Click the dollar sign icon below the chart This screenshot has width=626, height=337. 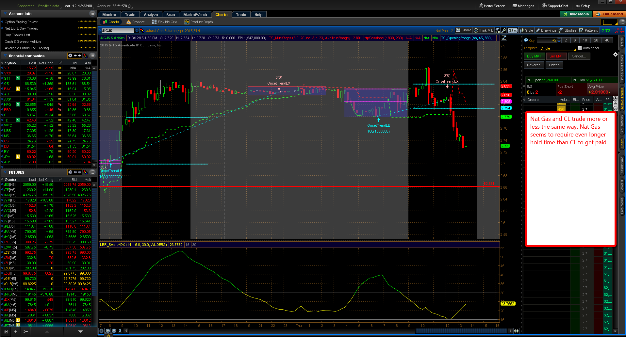pos(120,331)
